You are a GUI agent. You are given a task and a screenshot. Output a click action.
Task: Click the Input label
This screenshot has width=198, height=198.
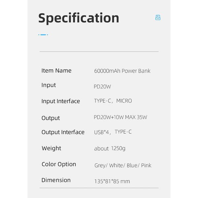click(x=49, y=85)
